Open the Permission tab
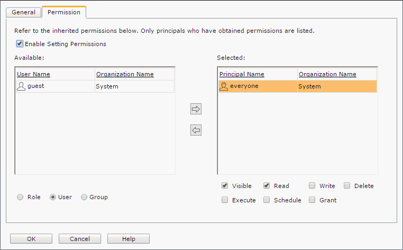Image resolution: width=403 pixels, height=250 pixels. point(64,12)
